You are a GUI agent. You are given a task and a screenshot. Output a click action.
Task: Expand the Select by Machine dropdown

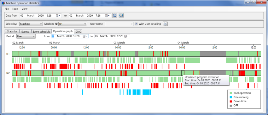point(31,24)
